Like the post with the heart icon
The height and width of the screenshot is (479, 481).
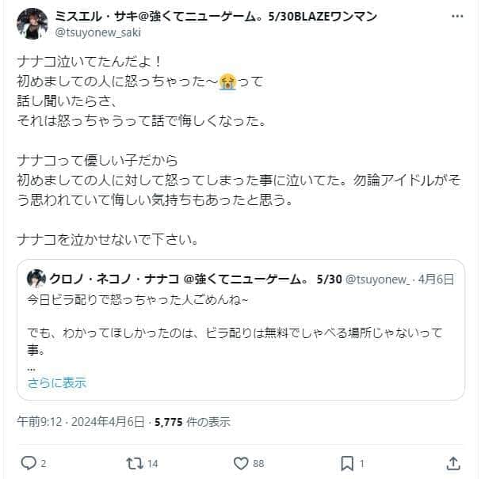242,462
